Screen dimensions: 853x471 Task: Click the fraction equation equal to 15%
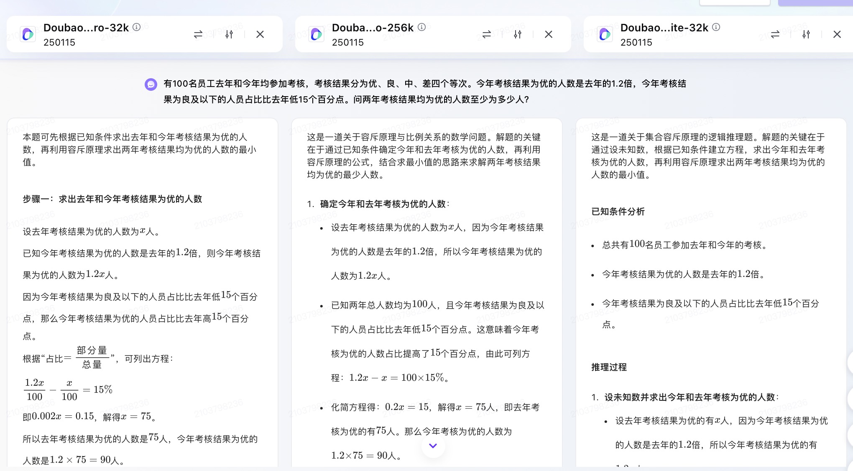(x=68, y=390)
